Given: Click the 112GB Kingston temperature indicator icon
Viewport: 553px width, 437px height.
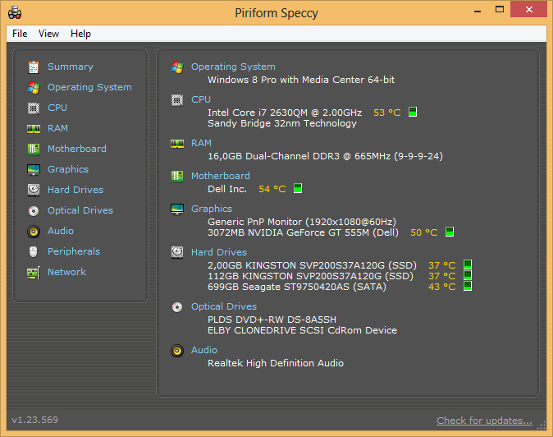Looking at the screenshot, I should (x=468, y=275).
